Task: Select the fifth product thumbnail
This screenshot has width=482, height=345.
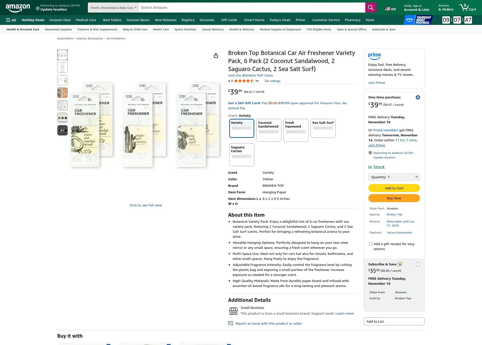Action: pyautogui.click(x=63, y=105)
